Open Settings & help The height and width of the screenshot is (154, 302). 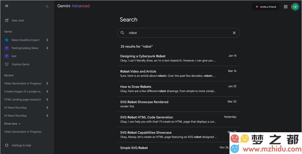(21, 145)
